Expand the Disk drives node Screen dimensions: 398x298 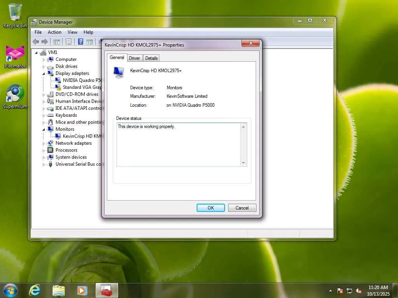point(44,67)
